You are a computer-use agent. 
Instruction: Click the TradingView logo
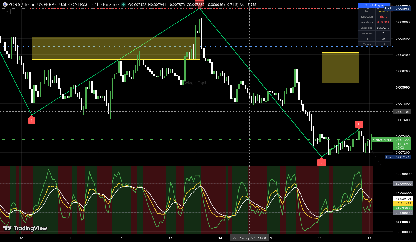click(25, 228)
